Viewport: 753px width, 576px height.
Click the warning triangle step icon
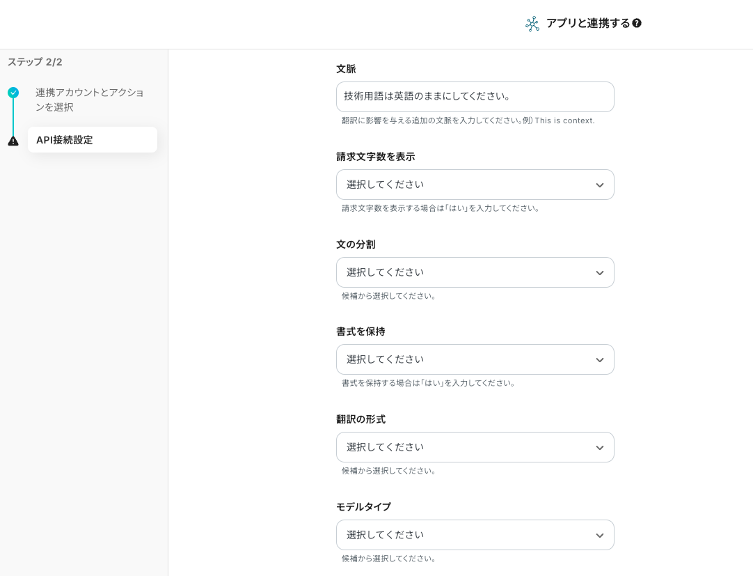pos(13,141)
